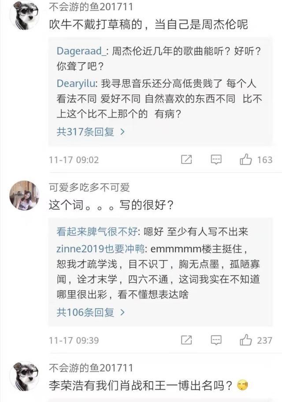
Task: Click reply icon on 11-17 09:39 comment
Action: pos(216,340)
